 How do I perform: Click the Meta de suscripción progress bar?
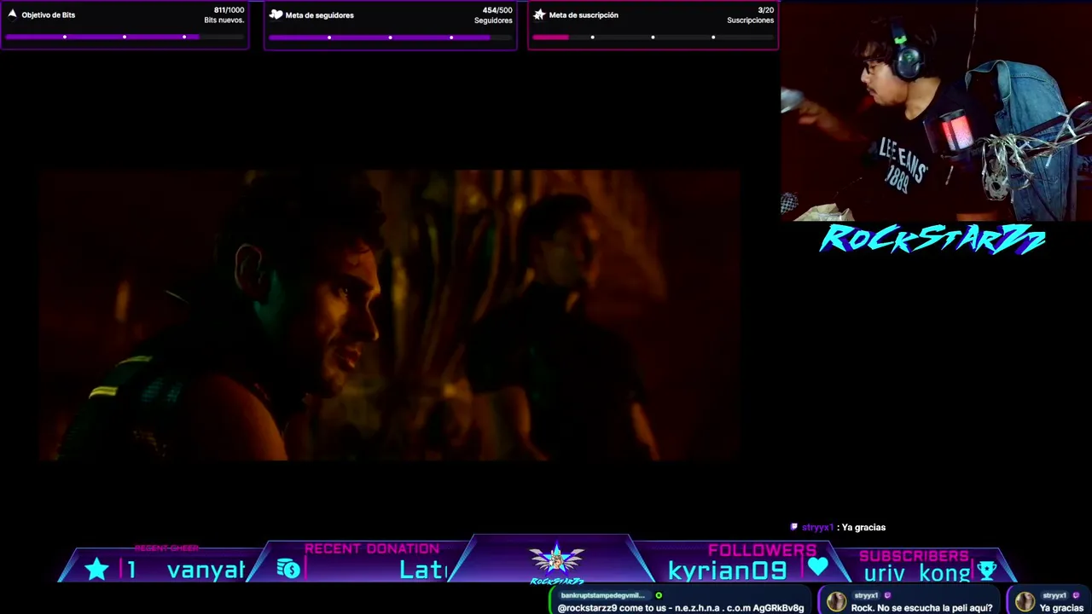(653, 37)
